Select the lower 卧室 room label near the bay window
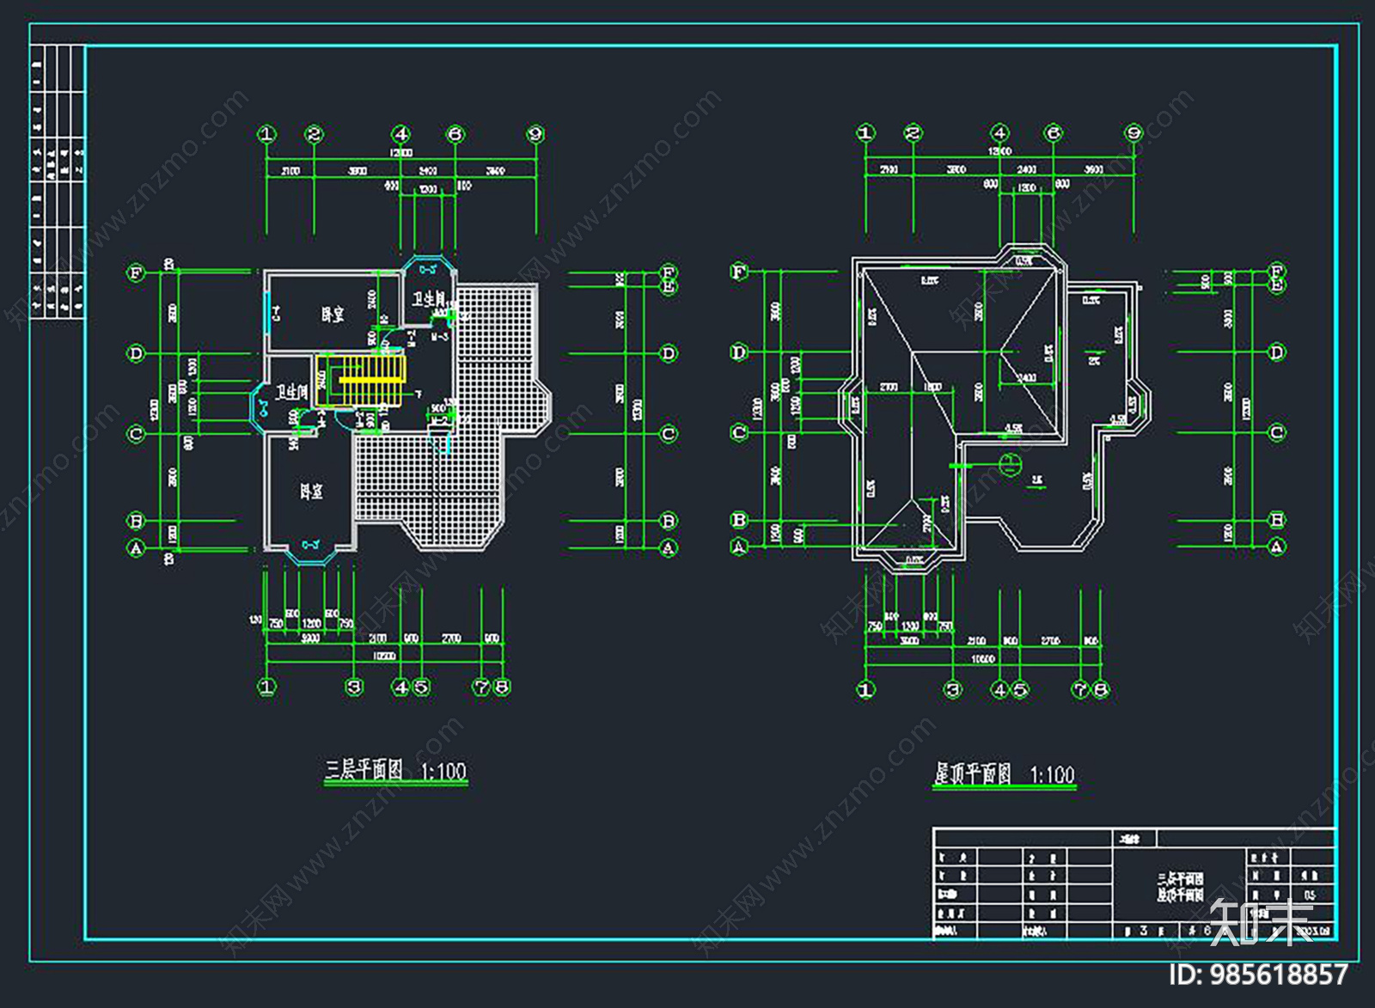Screen dimensions: 1375x1008 click(311, 492)
